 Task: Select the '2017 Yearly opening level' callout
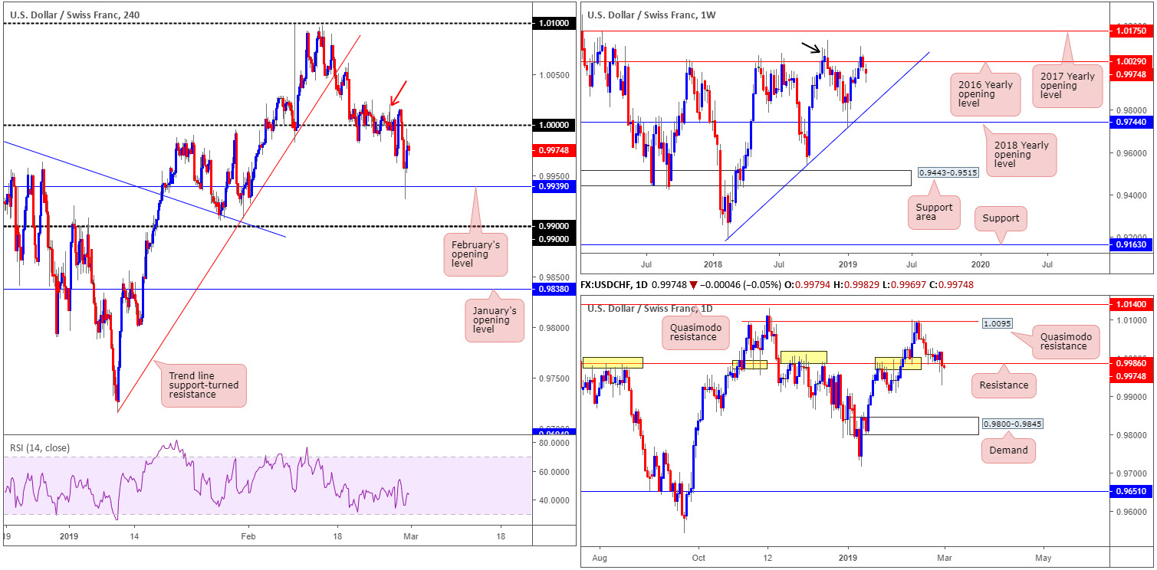tap(1068, 85)
